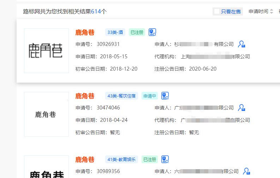View applicant profile icon for 30989356
Image resolution: width=280 pixels, height=178 pixels.
246,171
